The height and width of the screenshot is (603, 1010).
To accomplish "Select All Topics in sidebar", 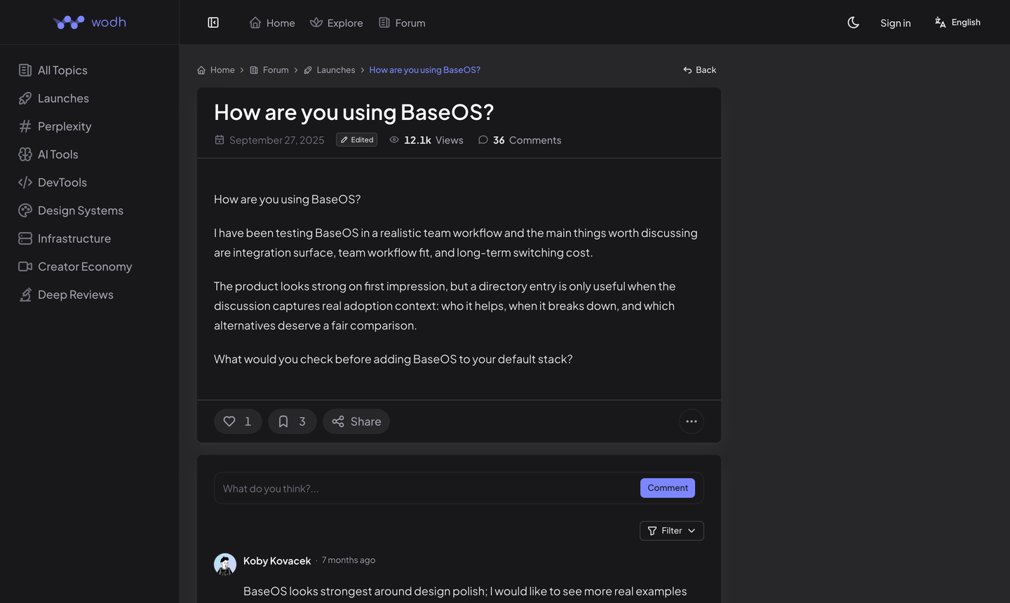I will tap(53, 70).
